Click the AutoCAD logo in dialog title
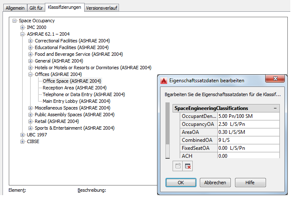Viewport: 297px width, 201px height. (164, 81)
